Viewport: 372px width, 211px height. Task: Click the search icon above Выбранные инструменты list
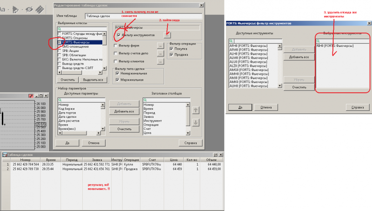[x=318, y=41]
